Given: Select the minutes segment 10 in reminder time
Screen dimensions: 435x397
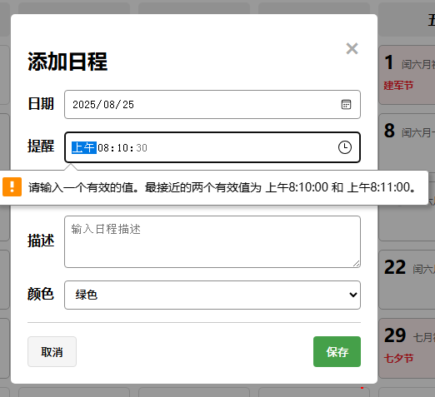Looking at the screenshot, I should coord(122,148).
